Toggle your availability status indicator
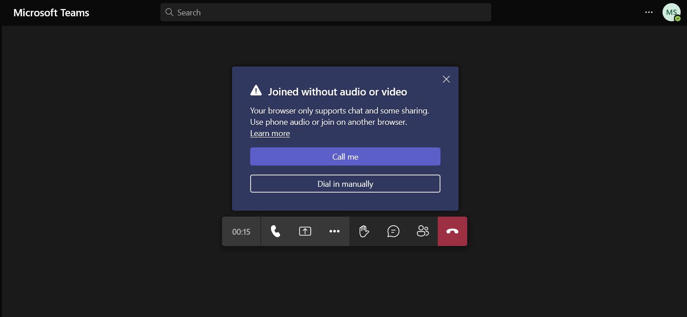Viewport: 687px width, 317px height. [x=677, y=18]
